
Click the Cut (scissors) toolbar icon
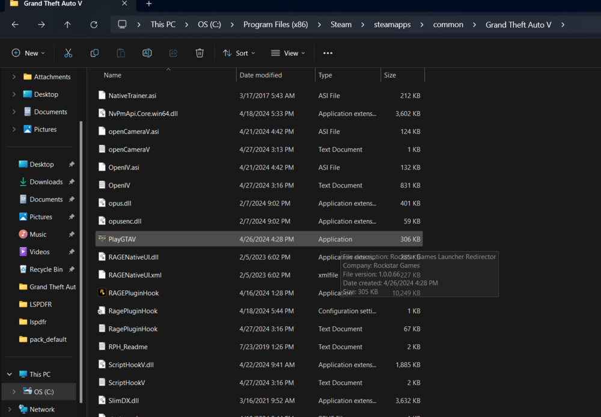click(68, 53)
